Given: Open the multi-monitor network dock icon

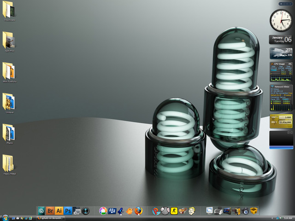Looking at the screenshot, I should point(77,211).
